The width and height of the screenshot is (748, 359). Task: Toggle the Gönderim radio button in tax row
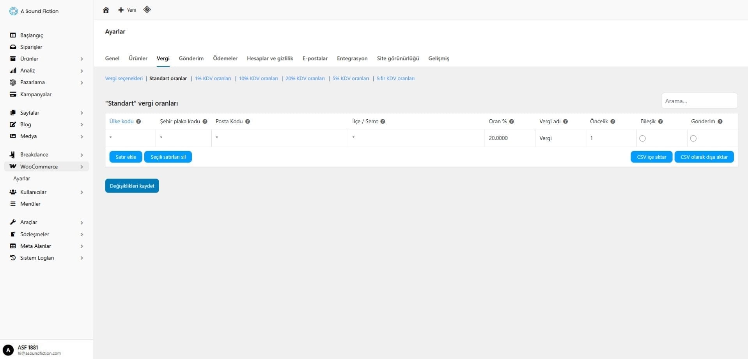(693, 138)
